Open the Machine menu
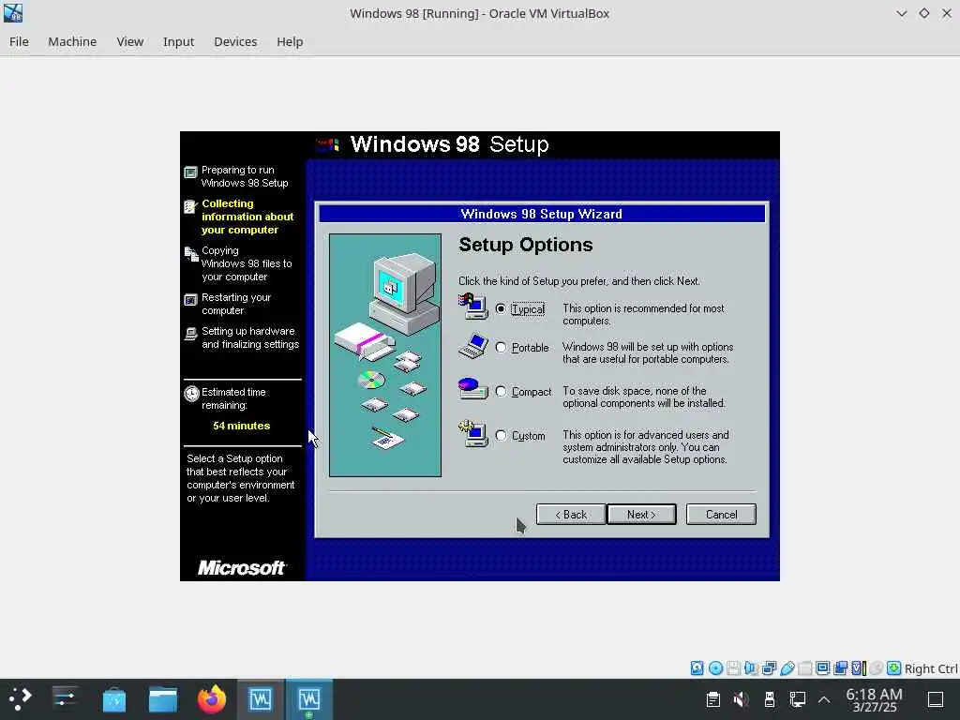 pyautogui.click(x=72, y=41)
